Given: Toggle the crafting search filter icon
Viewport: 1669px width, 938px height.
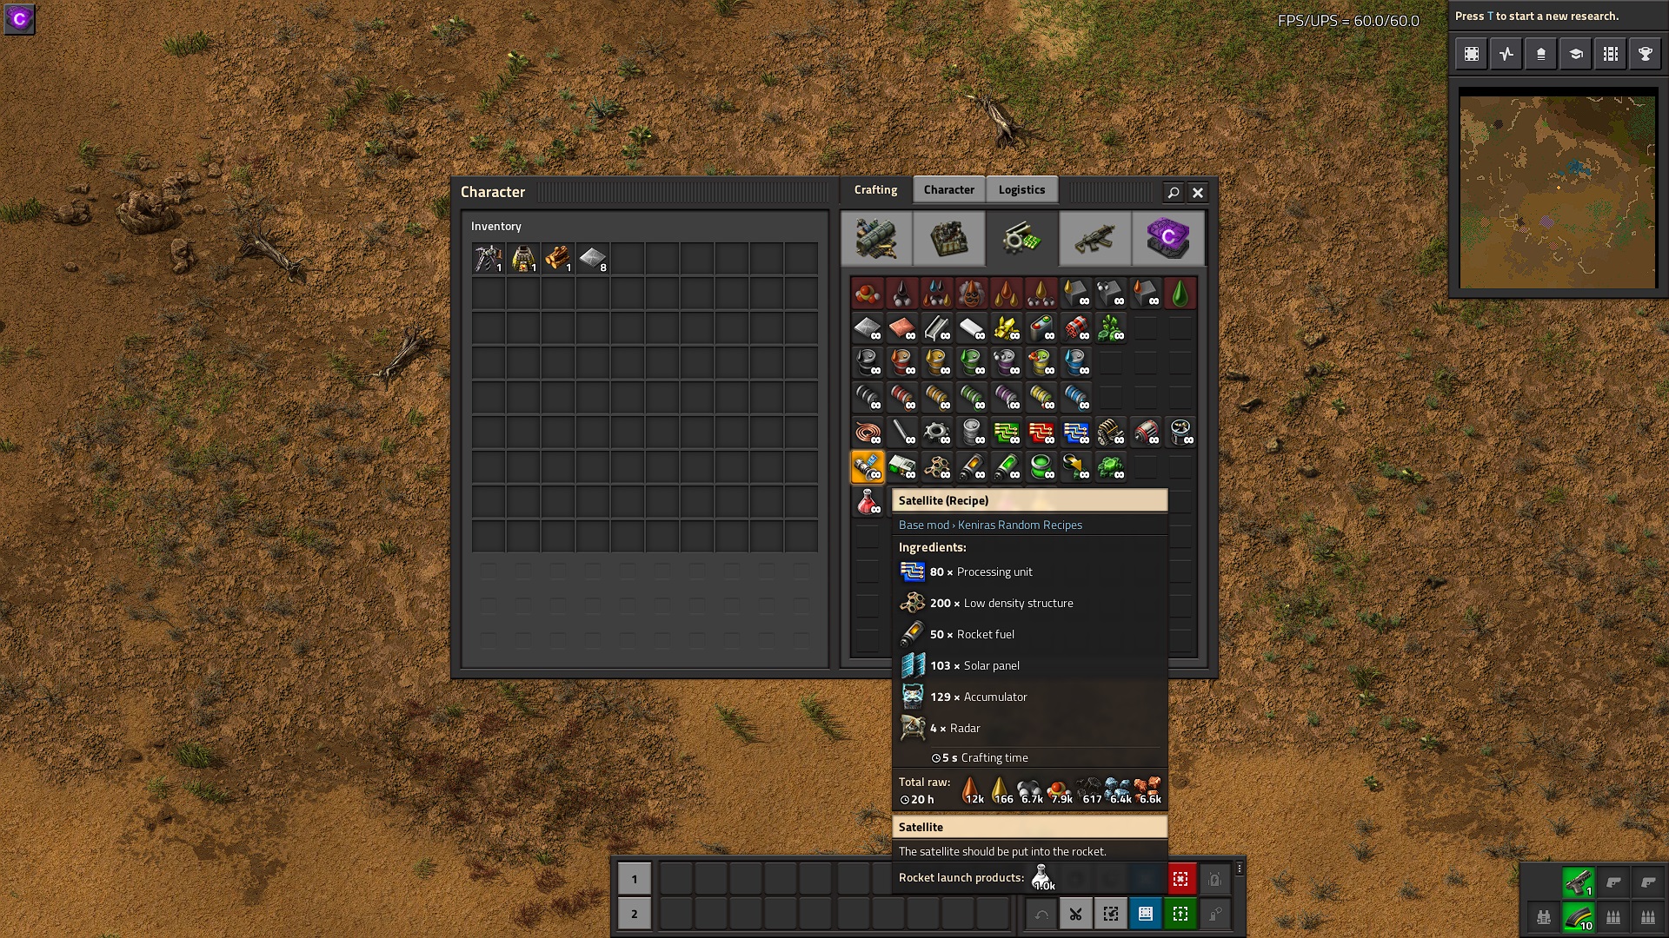Looking at the screenshot, I should [1173, 193].
